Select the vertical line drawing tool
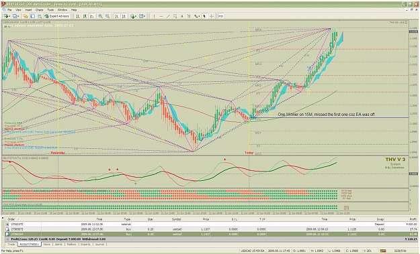The width and height of the screenshot is (420, 254). [154, 16]
